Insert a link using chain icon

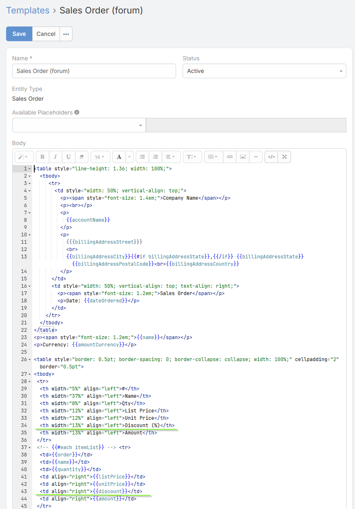coord(230,157)
